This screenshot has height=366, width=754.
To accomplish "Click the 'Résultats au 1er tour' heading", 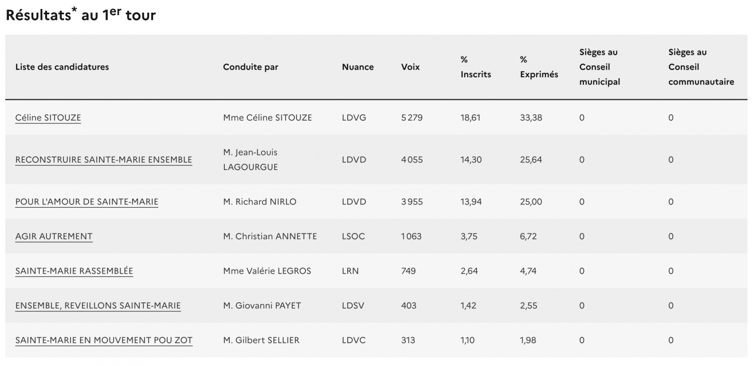I will tap(81, 15).
